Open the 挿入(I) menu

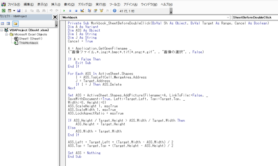pyautogui.click(x=56, y=4)
